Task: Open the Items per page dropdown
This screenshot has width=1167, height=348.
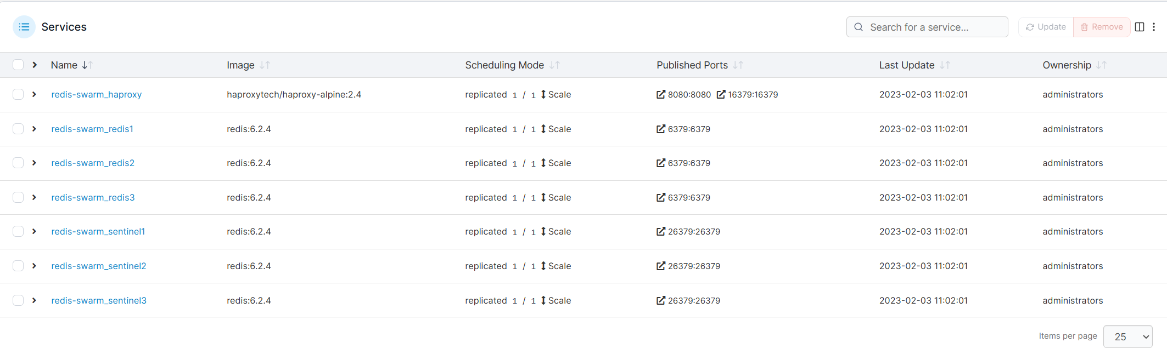Action: (x=1127, y=336)
